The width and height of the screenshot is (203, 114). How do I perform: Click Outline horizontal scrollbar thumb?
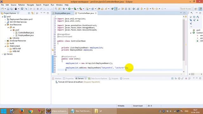coord(193,74)
